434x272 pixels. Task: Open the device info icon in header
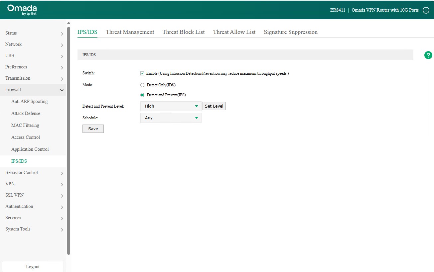pyautogui.click(x=426, y=10)
